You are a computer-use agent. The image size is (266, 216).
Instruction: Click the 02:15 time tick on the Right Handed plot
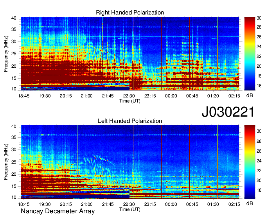pyautogui.click(x=234, y=96)
